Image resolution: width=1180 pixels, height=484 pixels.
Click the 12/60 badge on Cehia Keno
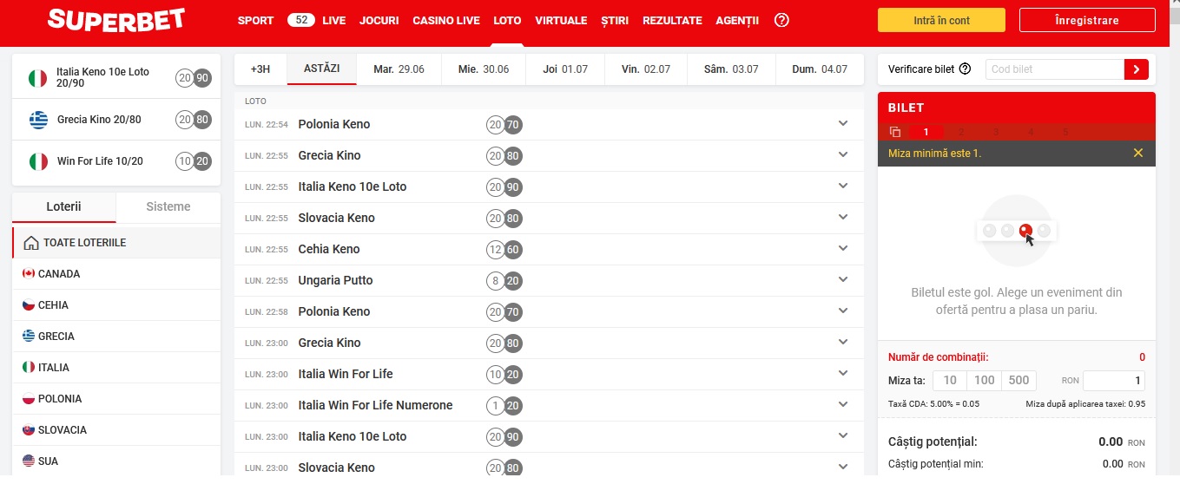504,250
